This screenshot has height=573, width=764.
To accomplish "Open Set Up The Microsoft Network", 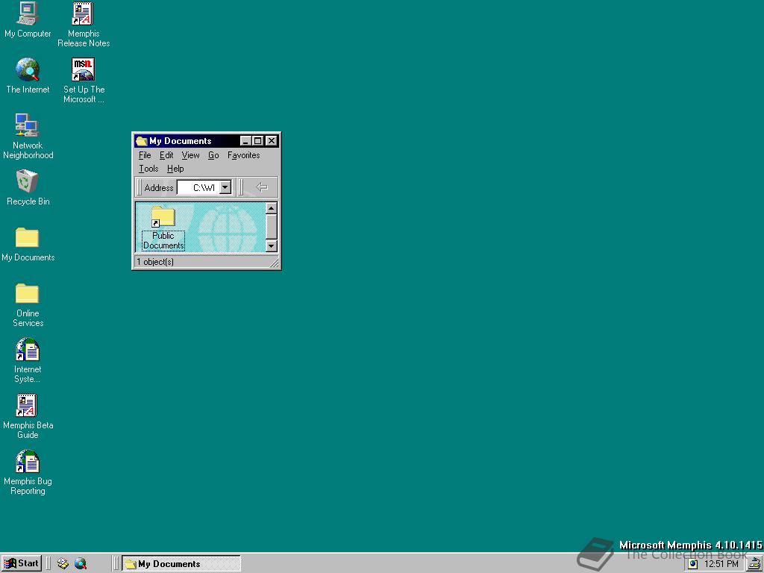I will point(83,69).
